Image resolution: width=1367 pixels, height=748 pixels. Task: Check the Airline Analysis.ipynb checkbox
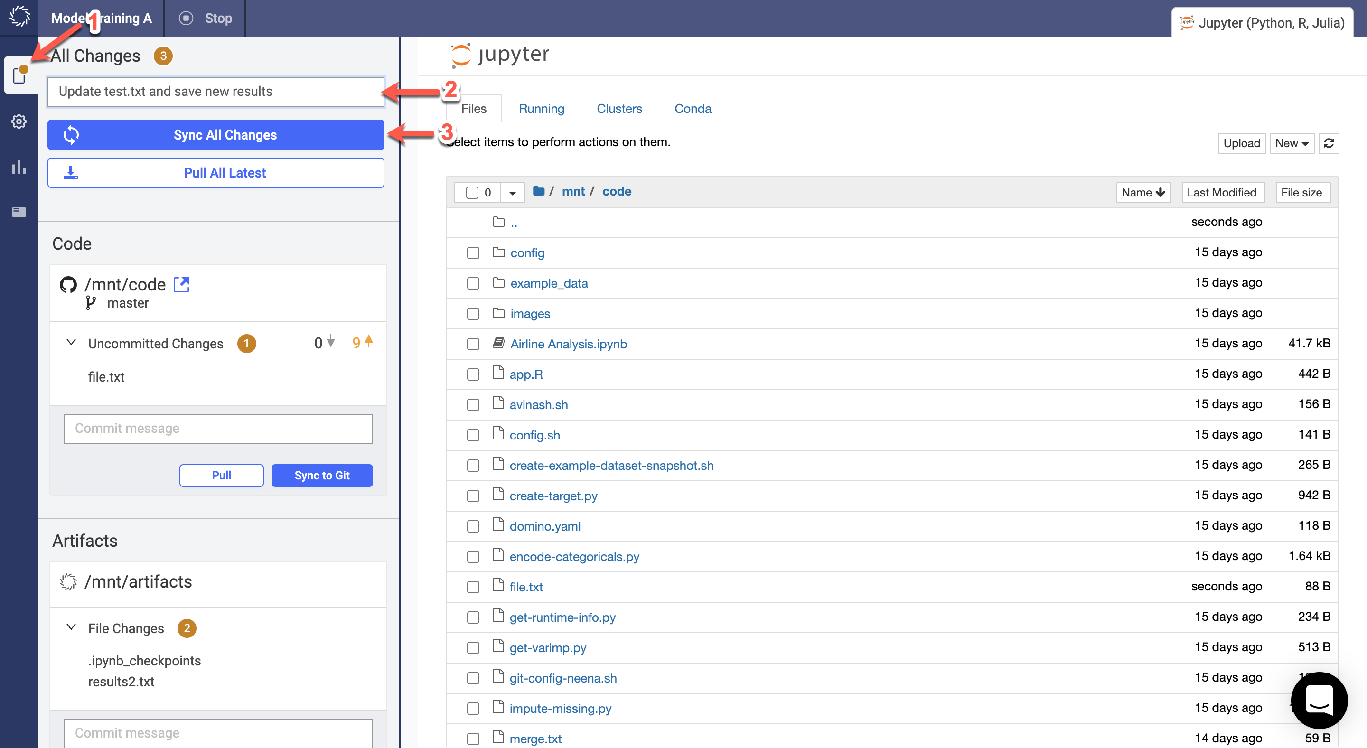point(473,344)
